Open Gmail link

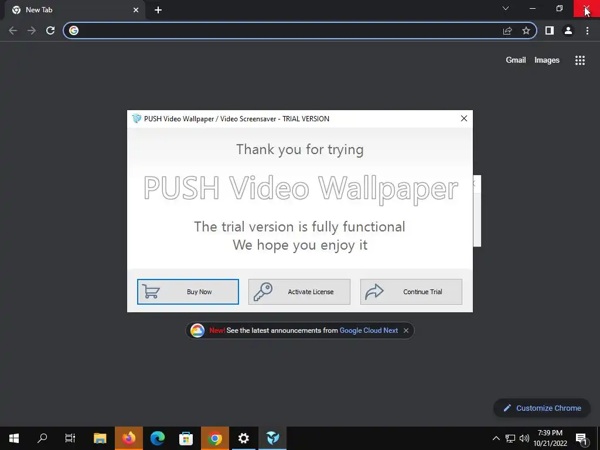coord(516,60)
